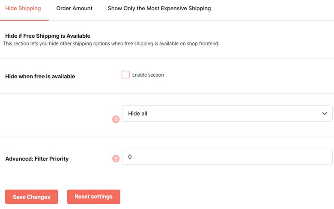The height and width of the screenshot is (209, 334).
Task: Tick the Enable section checkbox
Action: pyautogui.click(x=125, y=75)
